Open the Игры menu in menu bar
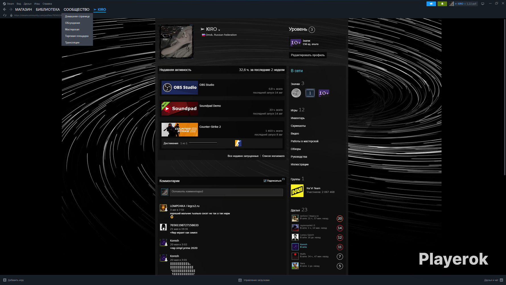 (x=37, y=4)
